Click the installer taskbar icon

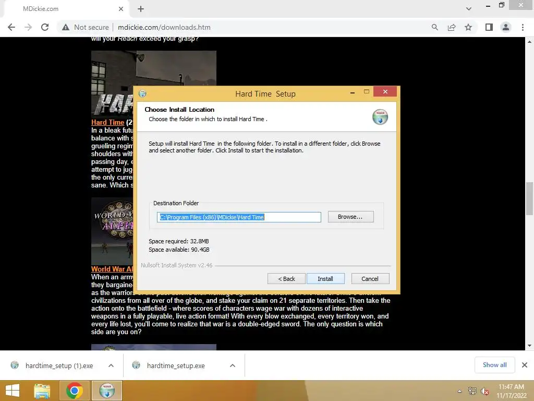[107, 391]
